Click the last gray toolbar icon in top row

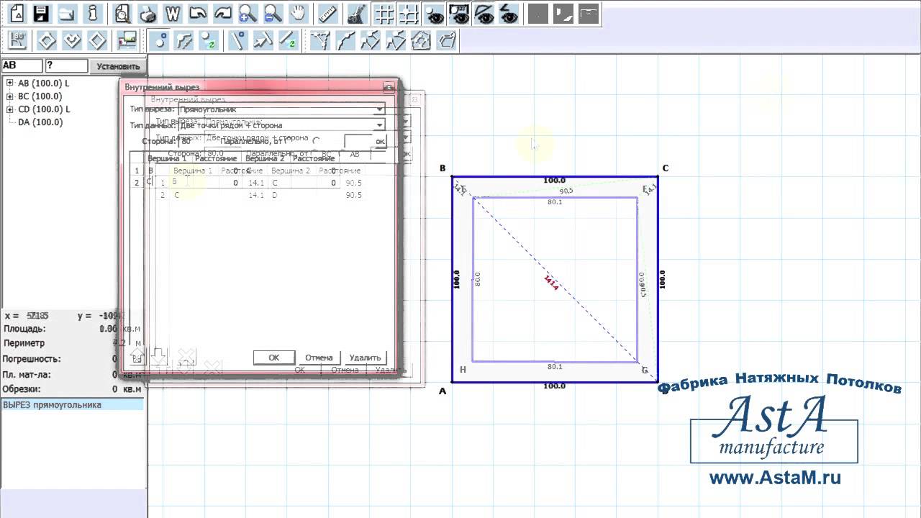(x=589, y=13)
